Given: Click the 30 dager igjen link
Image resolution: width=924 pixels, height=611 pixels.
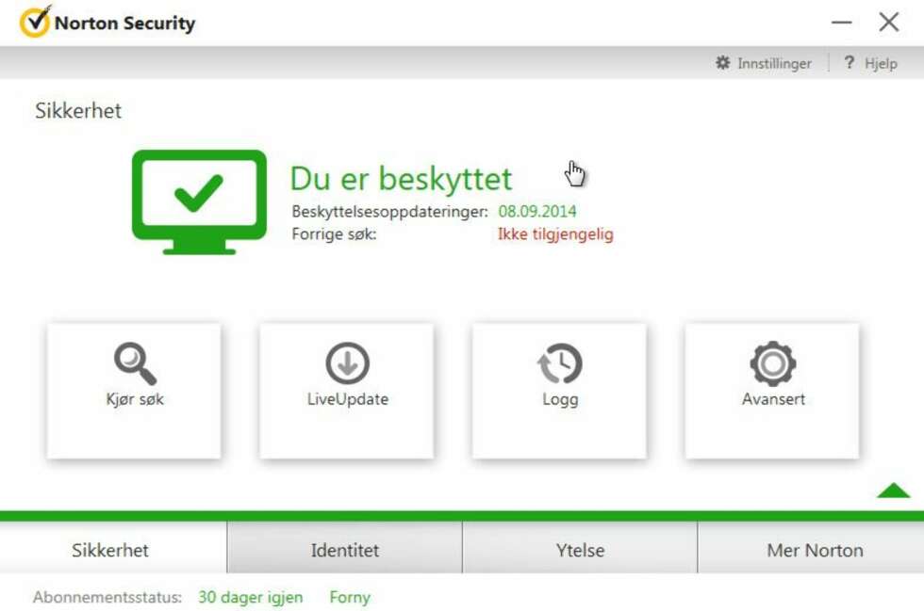Looking at the screenshot, I should tap(251, 597).
